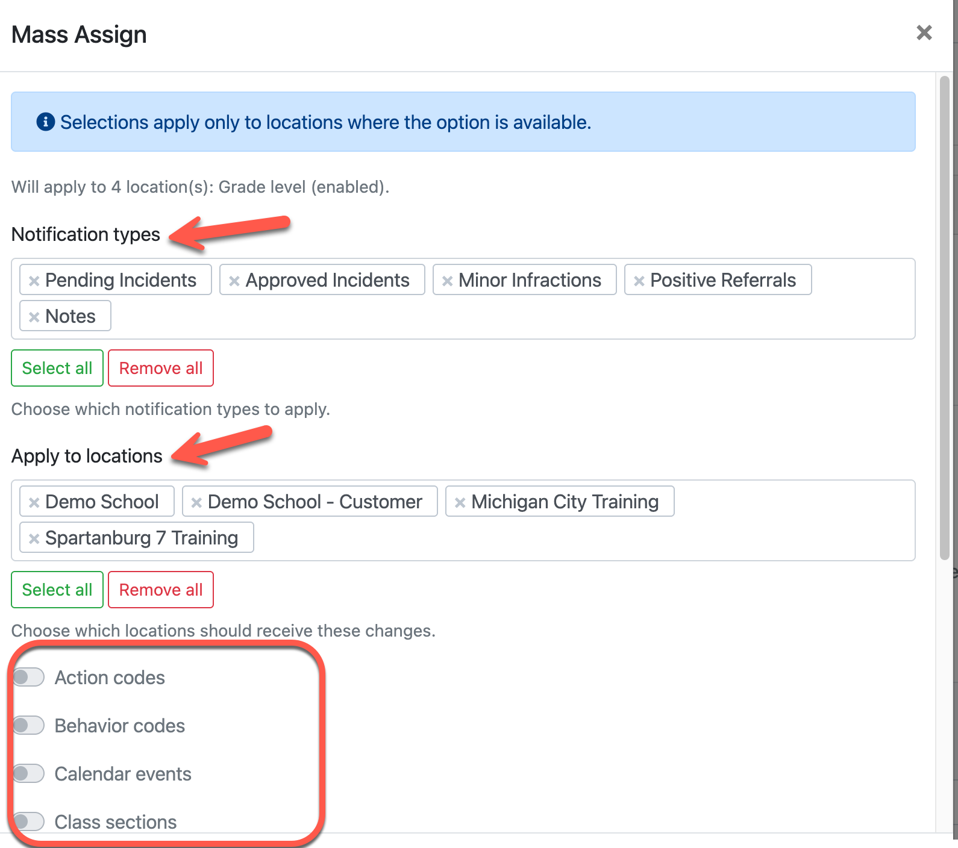Toggle Calendar events on
The image size is (958, 848).
click(x=29, y=773)
